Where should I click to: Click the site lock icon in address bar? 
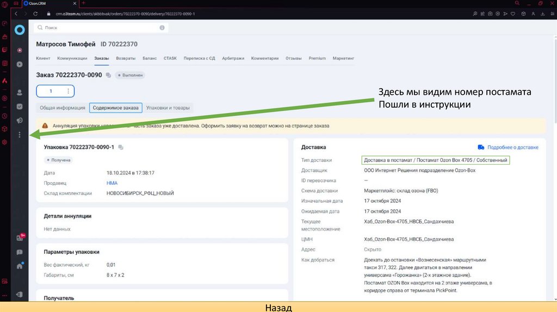(x=48, y=14)
